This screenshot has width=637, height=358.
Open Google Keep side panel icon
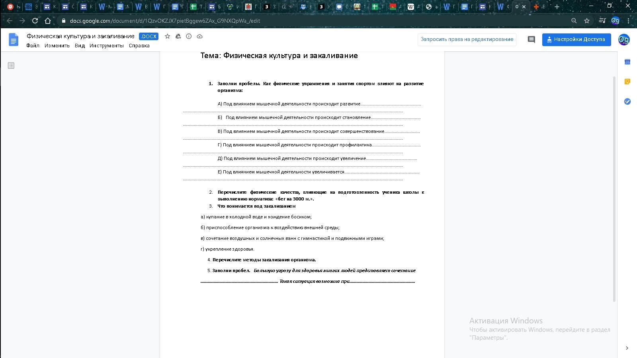[627, 82]
